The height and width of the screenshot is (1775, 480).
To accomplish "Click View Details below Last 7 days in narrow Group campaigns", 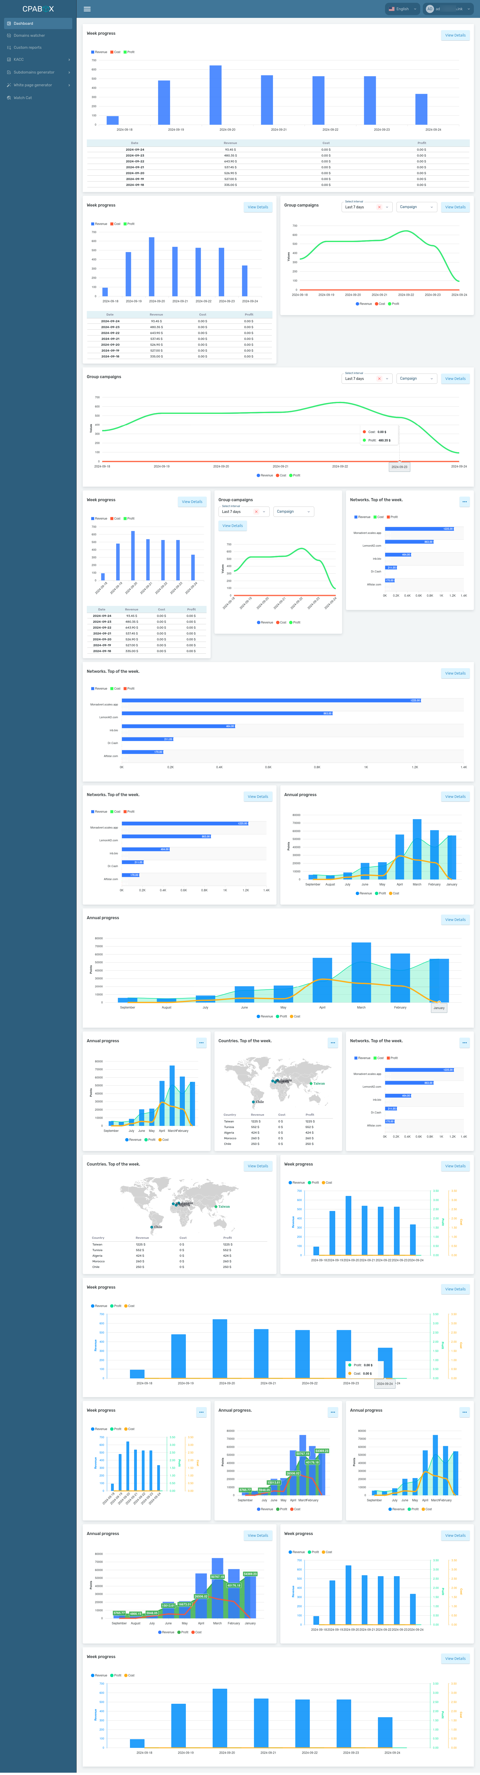I will coord(233,526).
